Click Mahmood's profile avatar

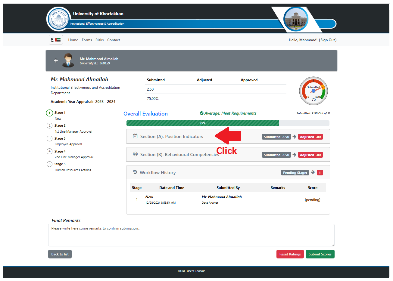coord(68,60)
